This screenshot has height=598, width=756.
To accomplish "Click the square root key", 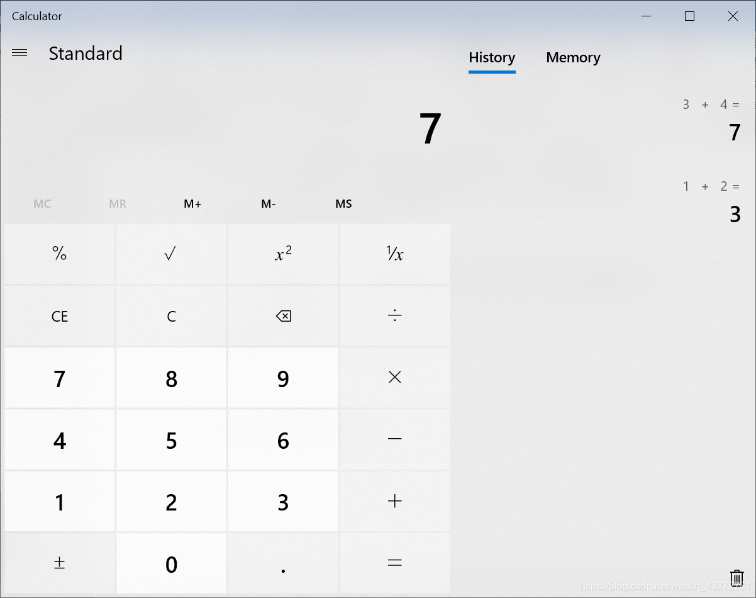I will [x=171, y=254].
